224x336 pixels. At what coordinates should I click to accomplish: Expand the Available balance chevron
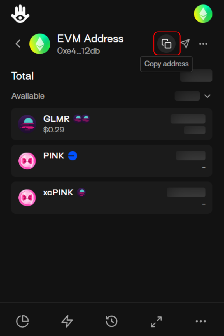point(207,96)
